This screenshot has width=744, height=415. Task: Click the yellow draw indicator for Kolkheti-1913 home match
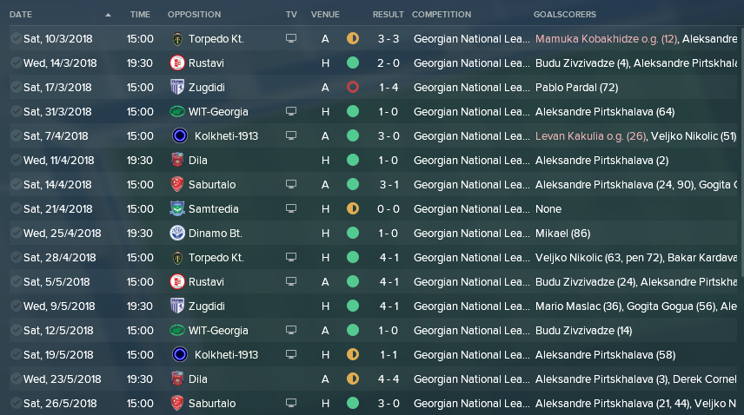pyautogui.click(x=353, y=354)
